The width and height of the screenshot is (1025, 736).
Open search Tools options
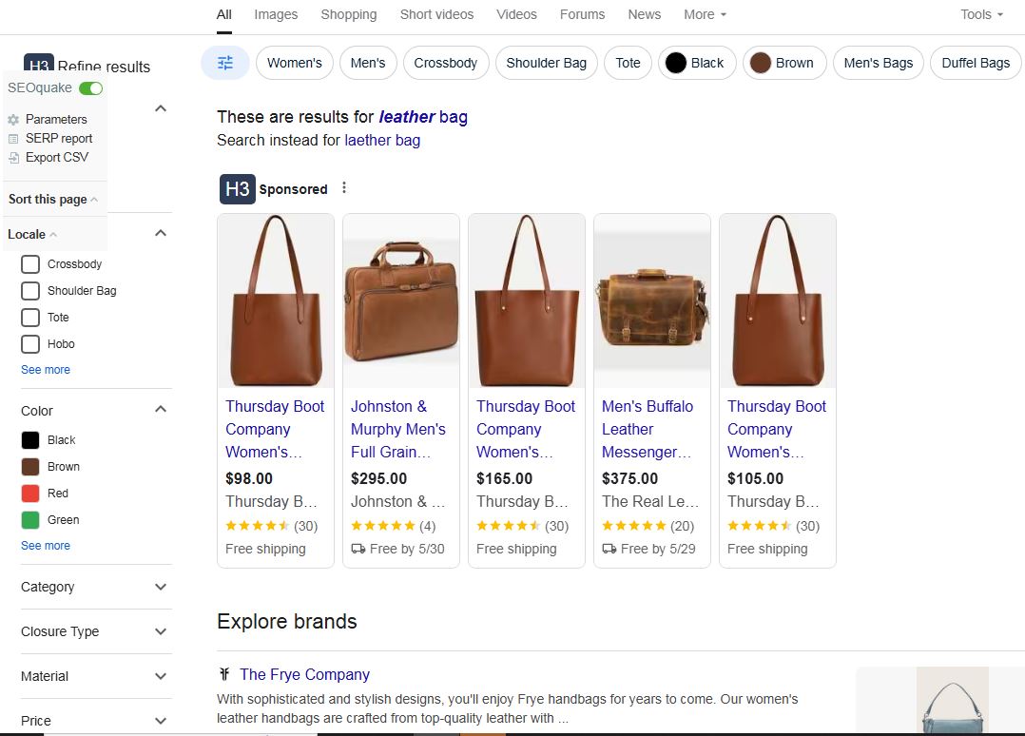click(980, 14)
